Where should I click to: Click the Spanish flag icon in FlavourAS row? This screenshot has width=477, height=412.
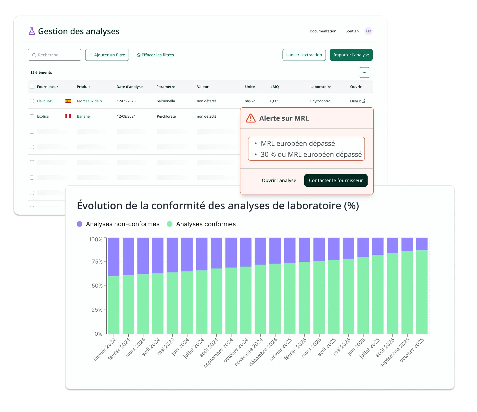point(68,101)
